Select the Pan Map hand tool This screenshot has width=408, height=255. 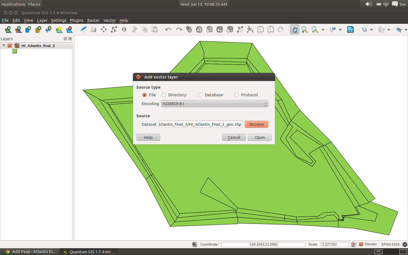[295, 29]
